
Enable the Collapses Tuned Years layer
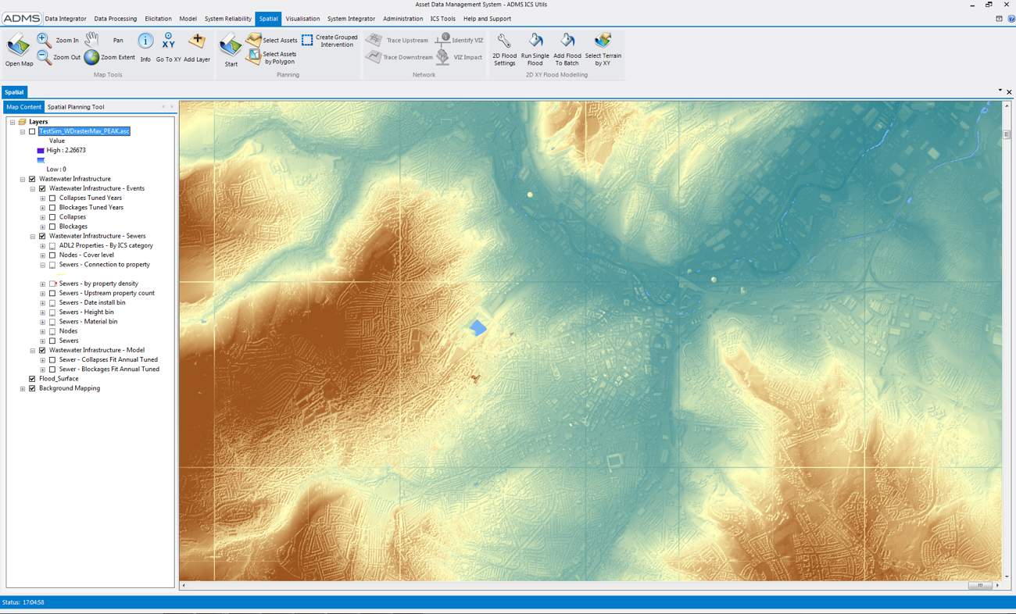tap(52, 198)
